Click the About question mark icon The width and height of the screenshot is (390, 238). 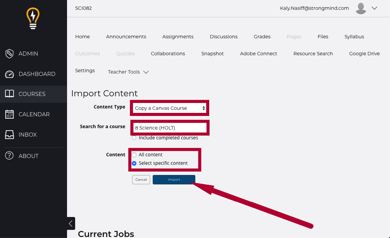[9, 156]
